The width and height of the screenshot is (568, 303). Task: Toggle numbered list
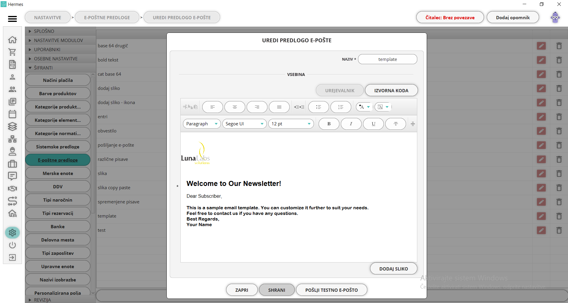click(x=341, y=107)
